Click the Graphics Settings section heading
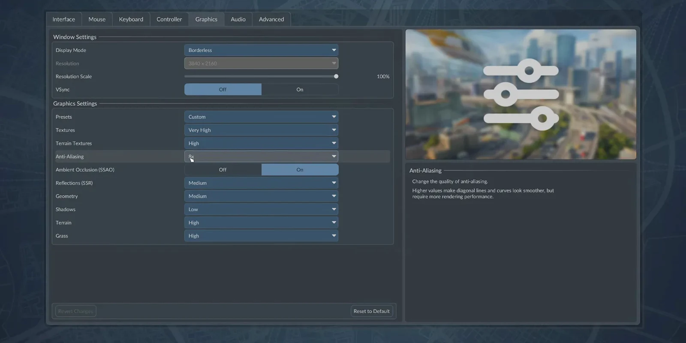The width and height of the screenshot is (686, 343). (75, 104)
